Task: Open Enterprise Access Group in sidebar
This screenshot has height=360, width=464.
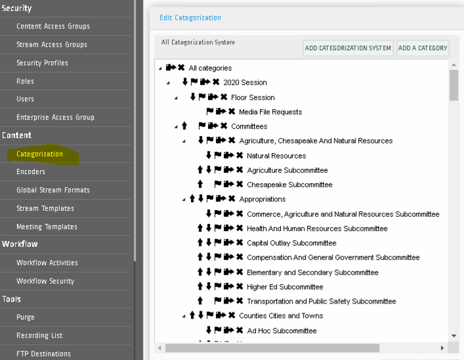Action: pos(55,117)
